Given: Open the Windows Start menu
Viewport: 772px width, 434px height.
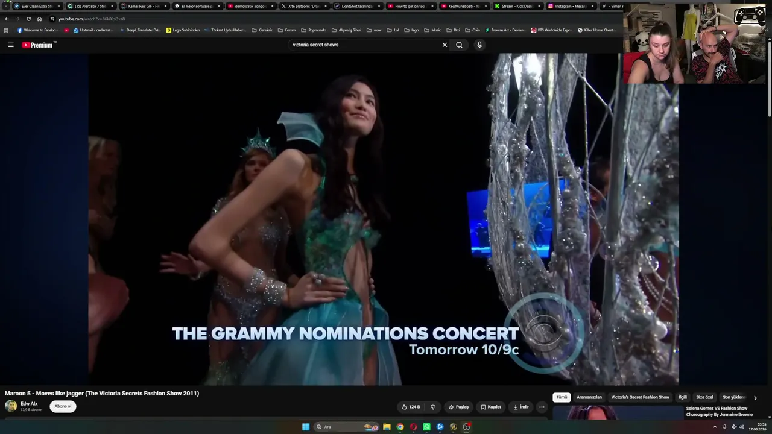Looking at the screenshot, I should tap(306, 427).
